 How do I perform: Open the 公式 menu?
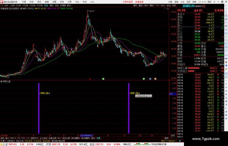tap(182, 2)
